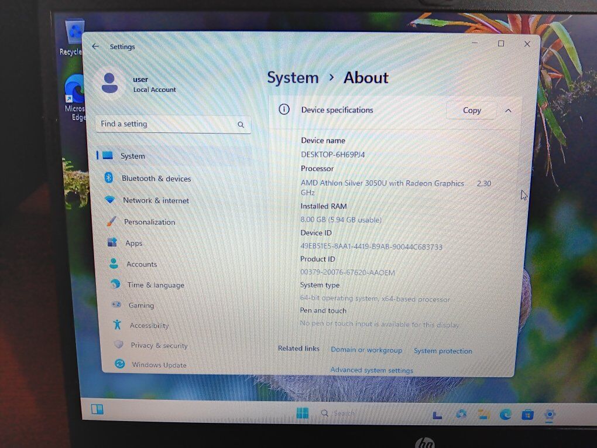Open the Widgets panel on the taskbar
The image size is (597, 448).
97,409
